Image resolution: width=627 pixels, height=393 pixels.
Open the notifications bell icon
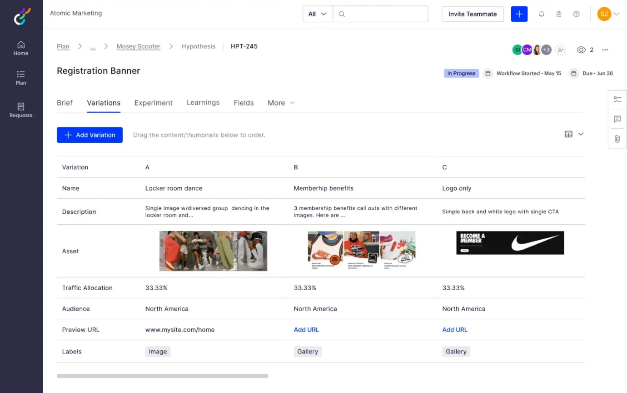(x=542, y=14)
